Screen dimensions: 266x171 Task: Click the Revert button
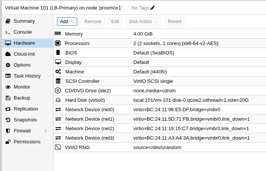point(174,22)
